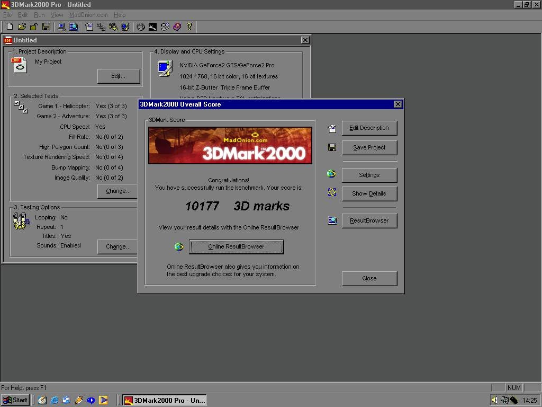Image resolution: width=542 pixels, height=407 pixels.
Task: Click the Open project folder toolbar icon
Action: pos(22,26)
